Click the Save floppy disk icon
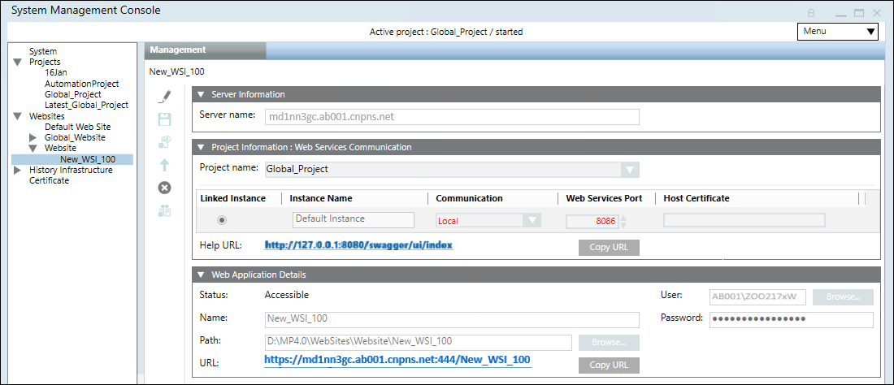Viewport: 894px width, 385px height. click(x=164, y=119)
